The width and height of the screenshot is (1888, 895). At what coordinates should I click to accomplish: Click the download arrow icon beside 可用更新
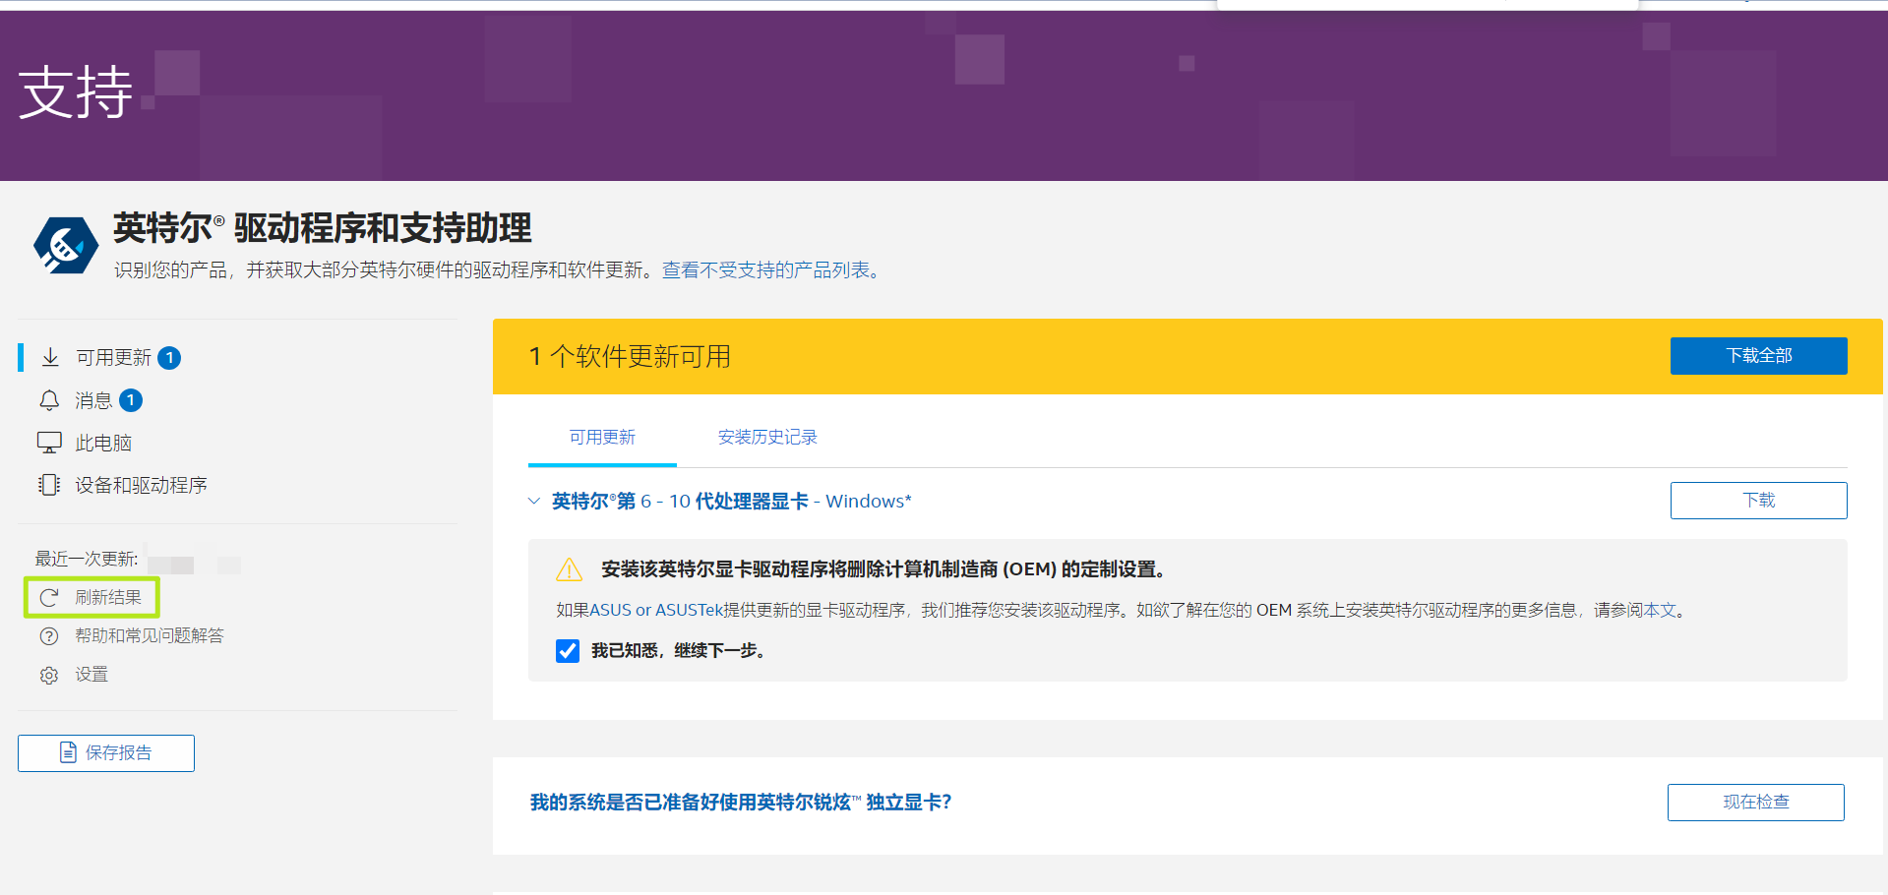tap(50, 357)
